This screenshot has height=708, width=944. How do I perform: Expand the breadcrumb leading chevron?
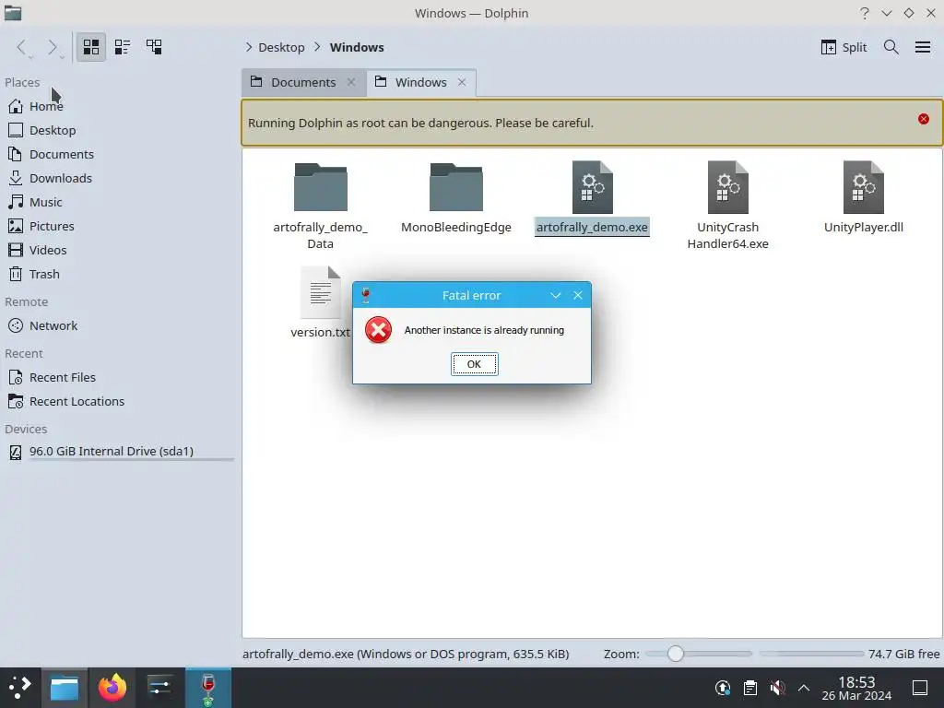pos(249,48)
